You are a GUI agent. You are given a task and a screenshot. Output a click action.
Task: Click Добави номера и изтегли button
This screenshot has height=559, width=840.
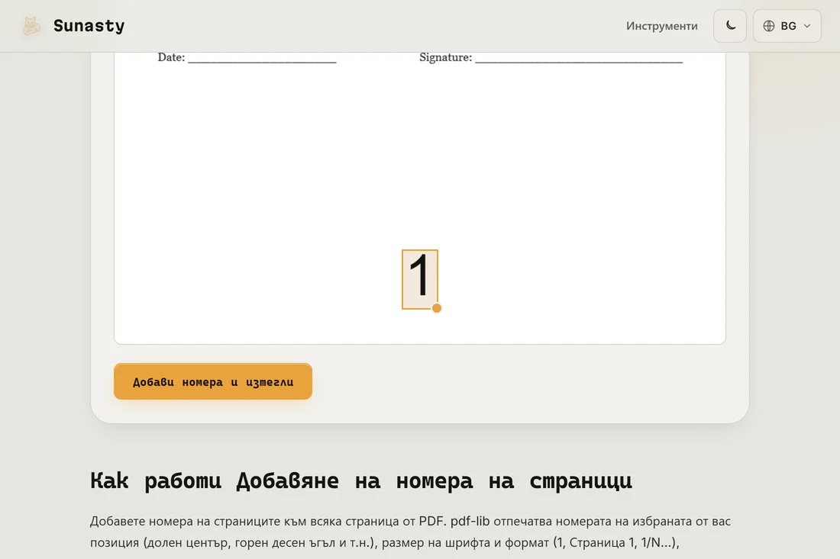pos(213,381)
